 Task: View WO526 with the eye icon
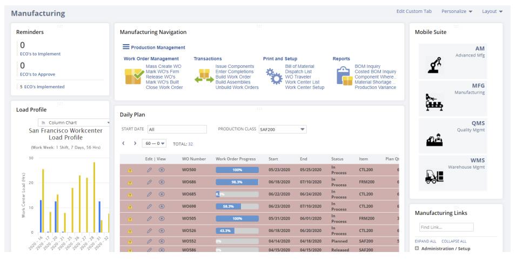click(x=162, y=230)
